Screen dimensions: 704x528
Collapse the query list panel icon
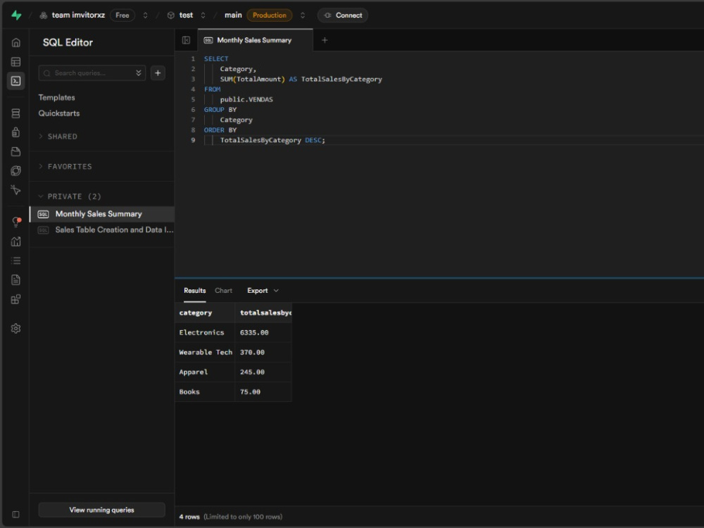[186, 40]
